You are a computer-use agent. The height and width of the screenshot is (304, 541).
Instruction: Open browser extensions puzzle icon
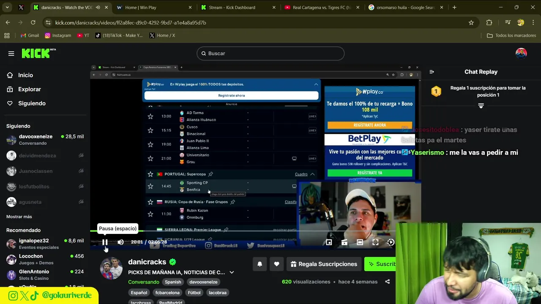(x=489, y=22)
